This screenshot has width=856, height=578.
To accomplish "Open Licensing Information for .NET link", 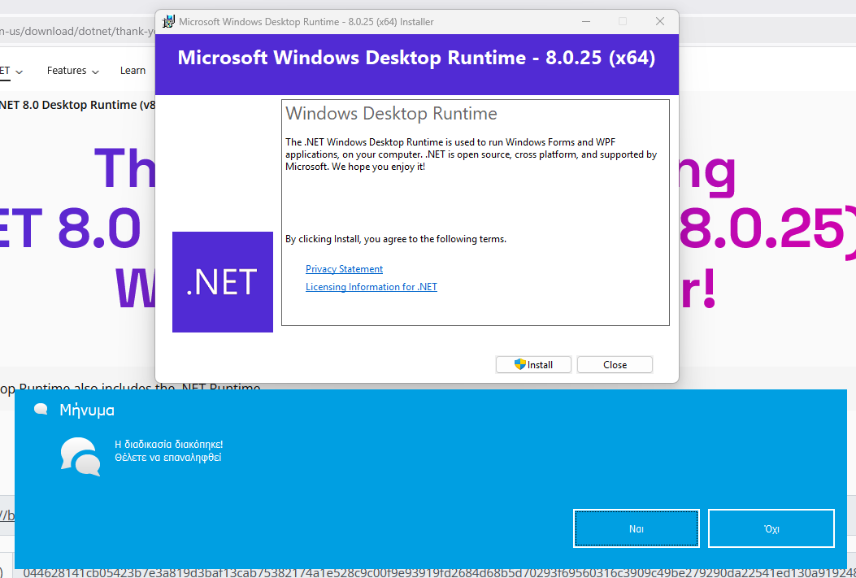I will point(371,287).
